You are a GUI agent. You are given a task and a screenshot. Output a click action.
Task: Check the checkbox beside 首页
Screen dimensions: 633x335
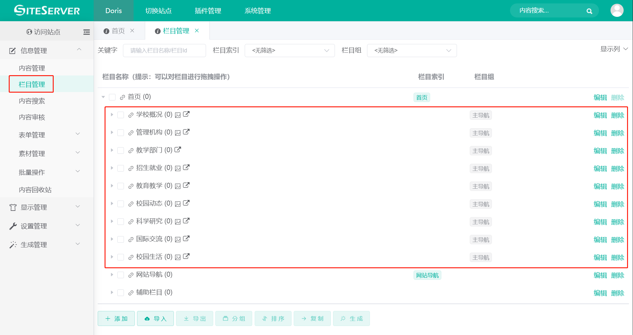(x=112, y=97)
